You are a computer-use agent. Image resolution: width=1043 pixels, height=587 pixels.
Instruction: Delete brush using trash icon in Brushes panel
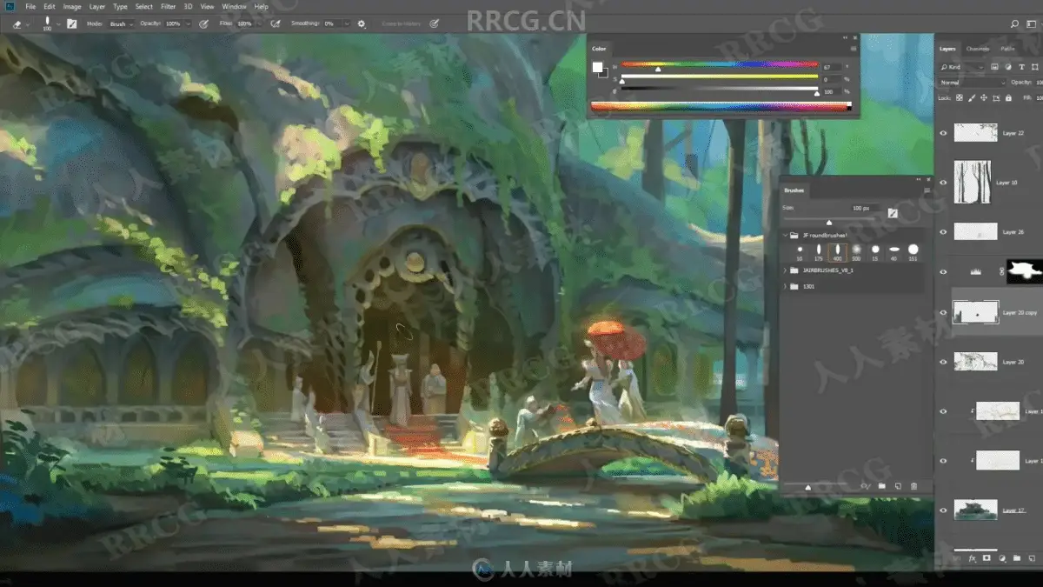coord(913,486)
